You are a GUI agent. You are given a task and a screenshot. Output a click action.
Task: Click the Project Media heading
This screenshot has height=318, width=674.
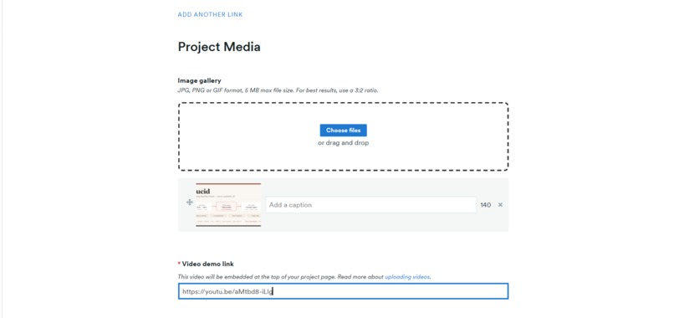(x=219, y=47)
